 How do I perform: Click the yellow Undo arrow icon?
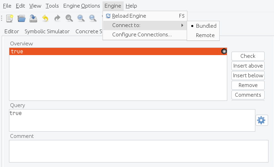coord(45,18)
